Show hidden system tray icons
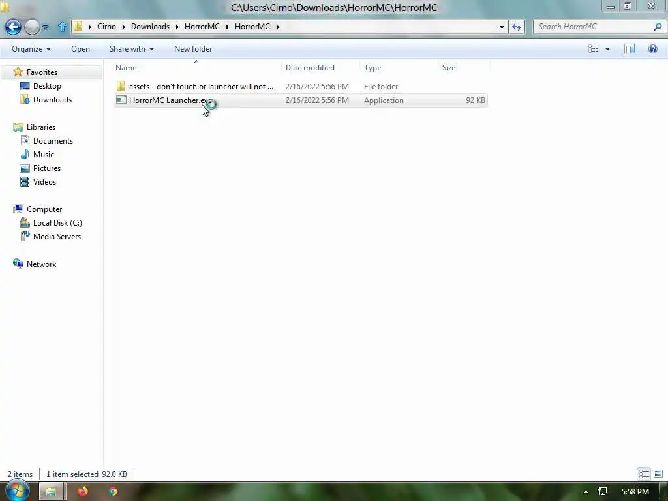The image size is (668, 501). 586,492
